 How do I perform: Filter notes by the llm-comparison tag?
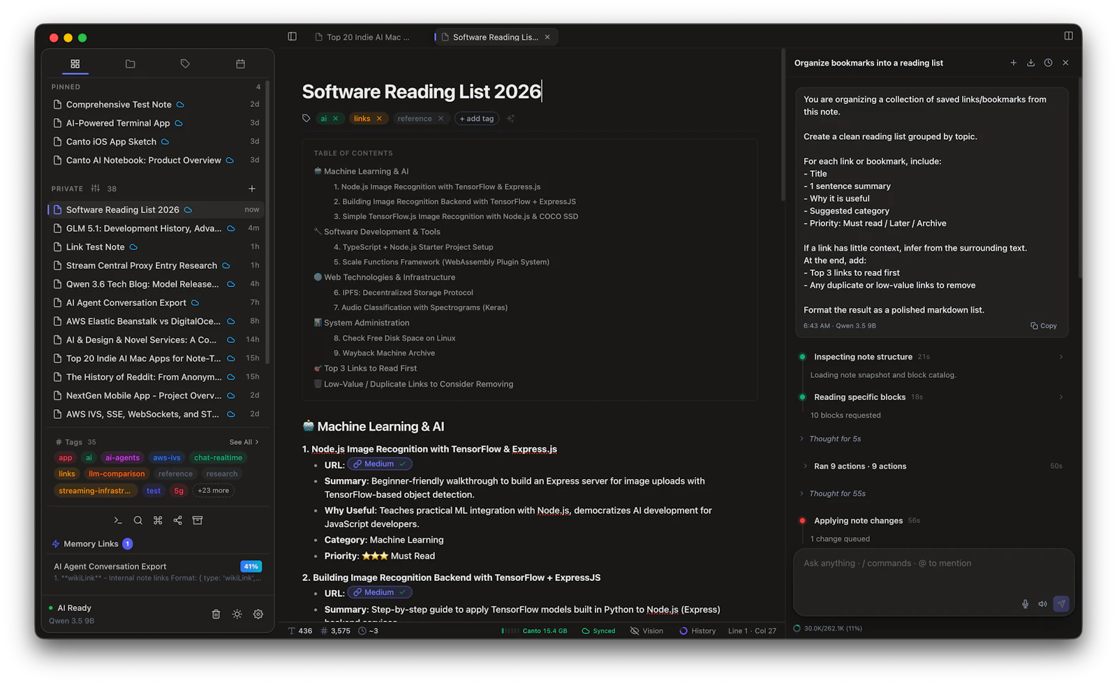click(x=117, y=474)
